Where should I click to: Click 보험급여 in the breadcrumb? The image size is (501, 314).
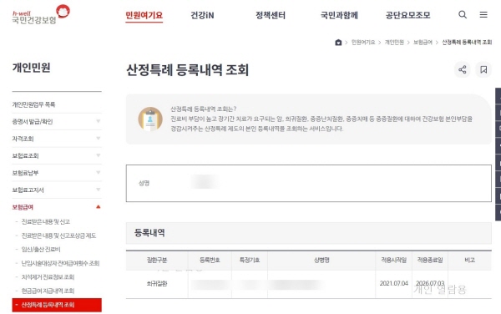tap(423, 43)
